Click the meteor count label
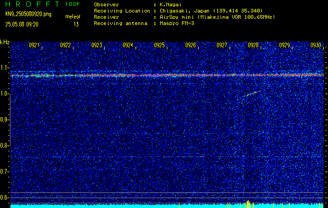The width and height of the screenshot is (328, 208). (73, 17)
